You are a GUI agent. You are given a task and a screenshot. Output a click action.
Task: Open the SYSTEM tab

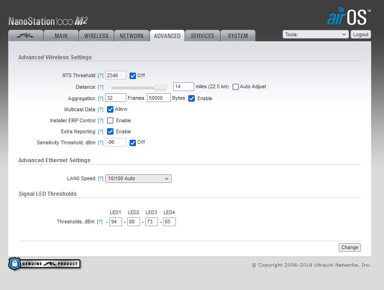[238, 36]
